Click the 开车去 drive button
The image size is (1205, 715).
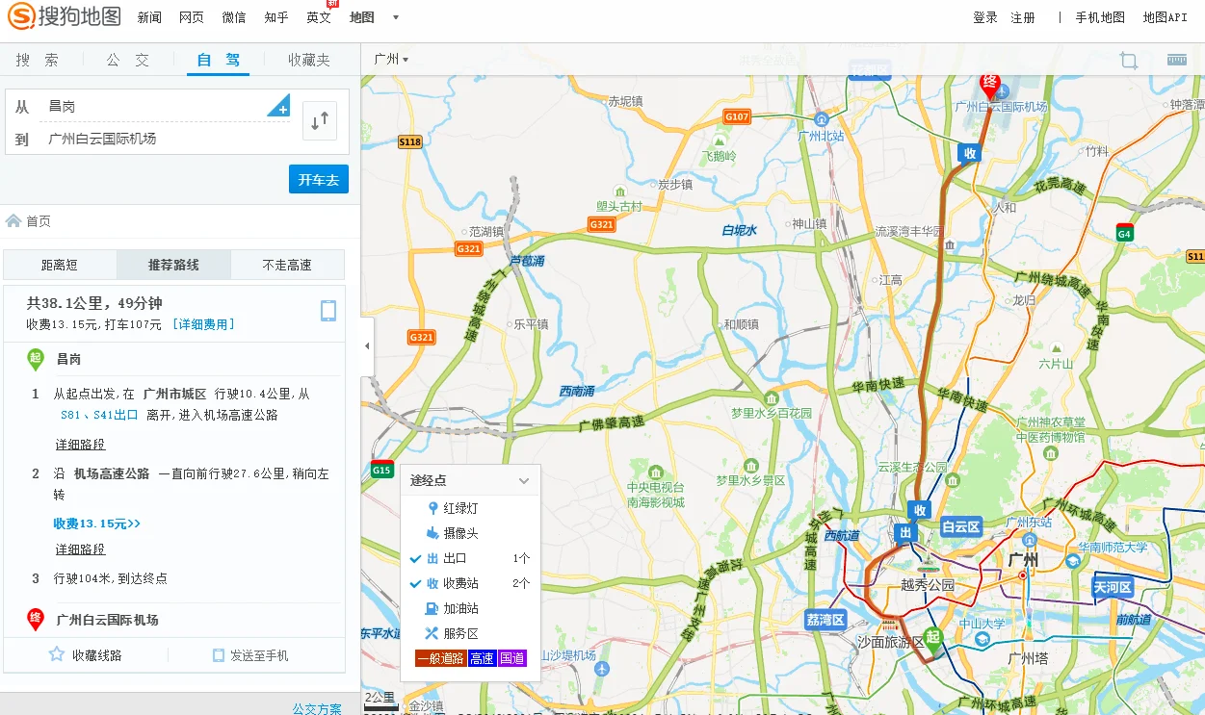point(319,179)
